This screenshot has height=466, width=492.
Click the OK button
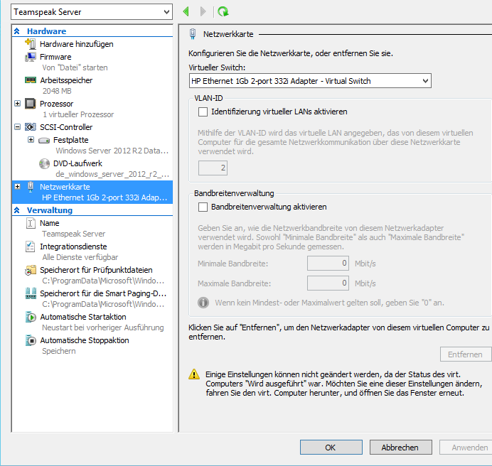[x=331, y=448]
